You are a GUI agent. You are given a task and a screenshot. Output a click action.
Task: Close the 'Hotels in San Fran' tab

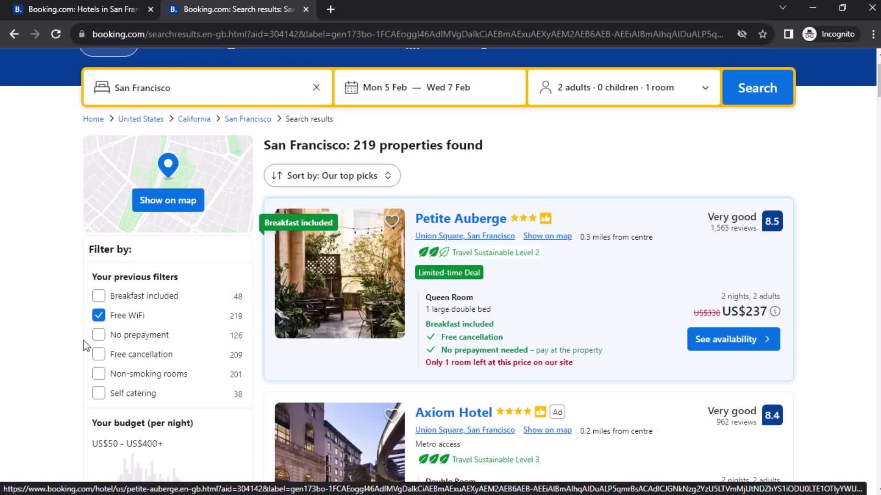(151, 9)
